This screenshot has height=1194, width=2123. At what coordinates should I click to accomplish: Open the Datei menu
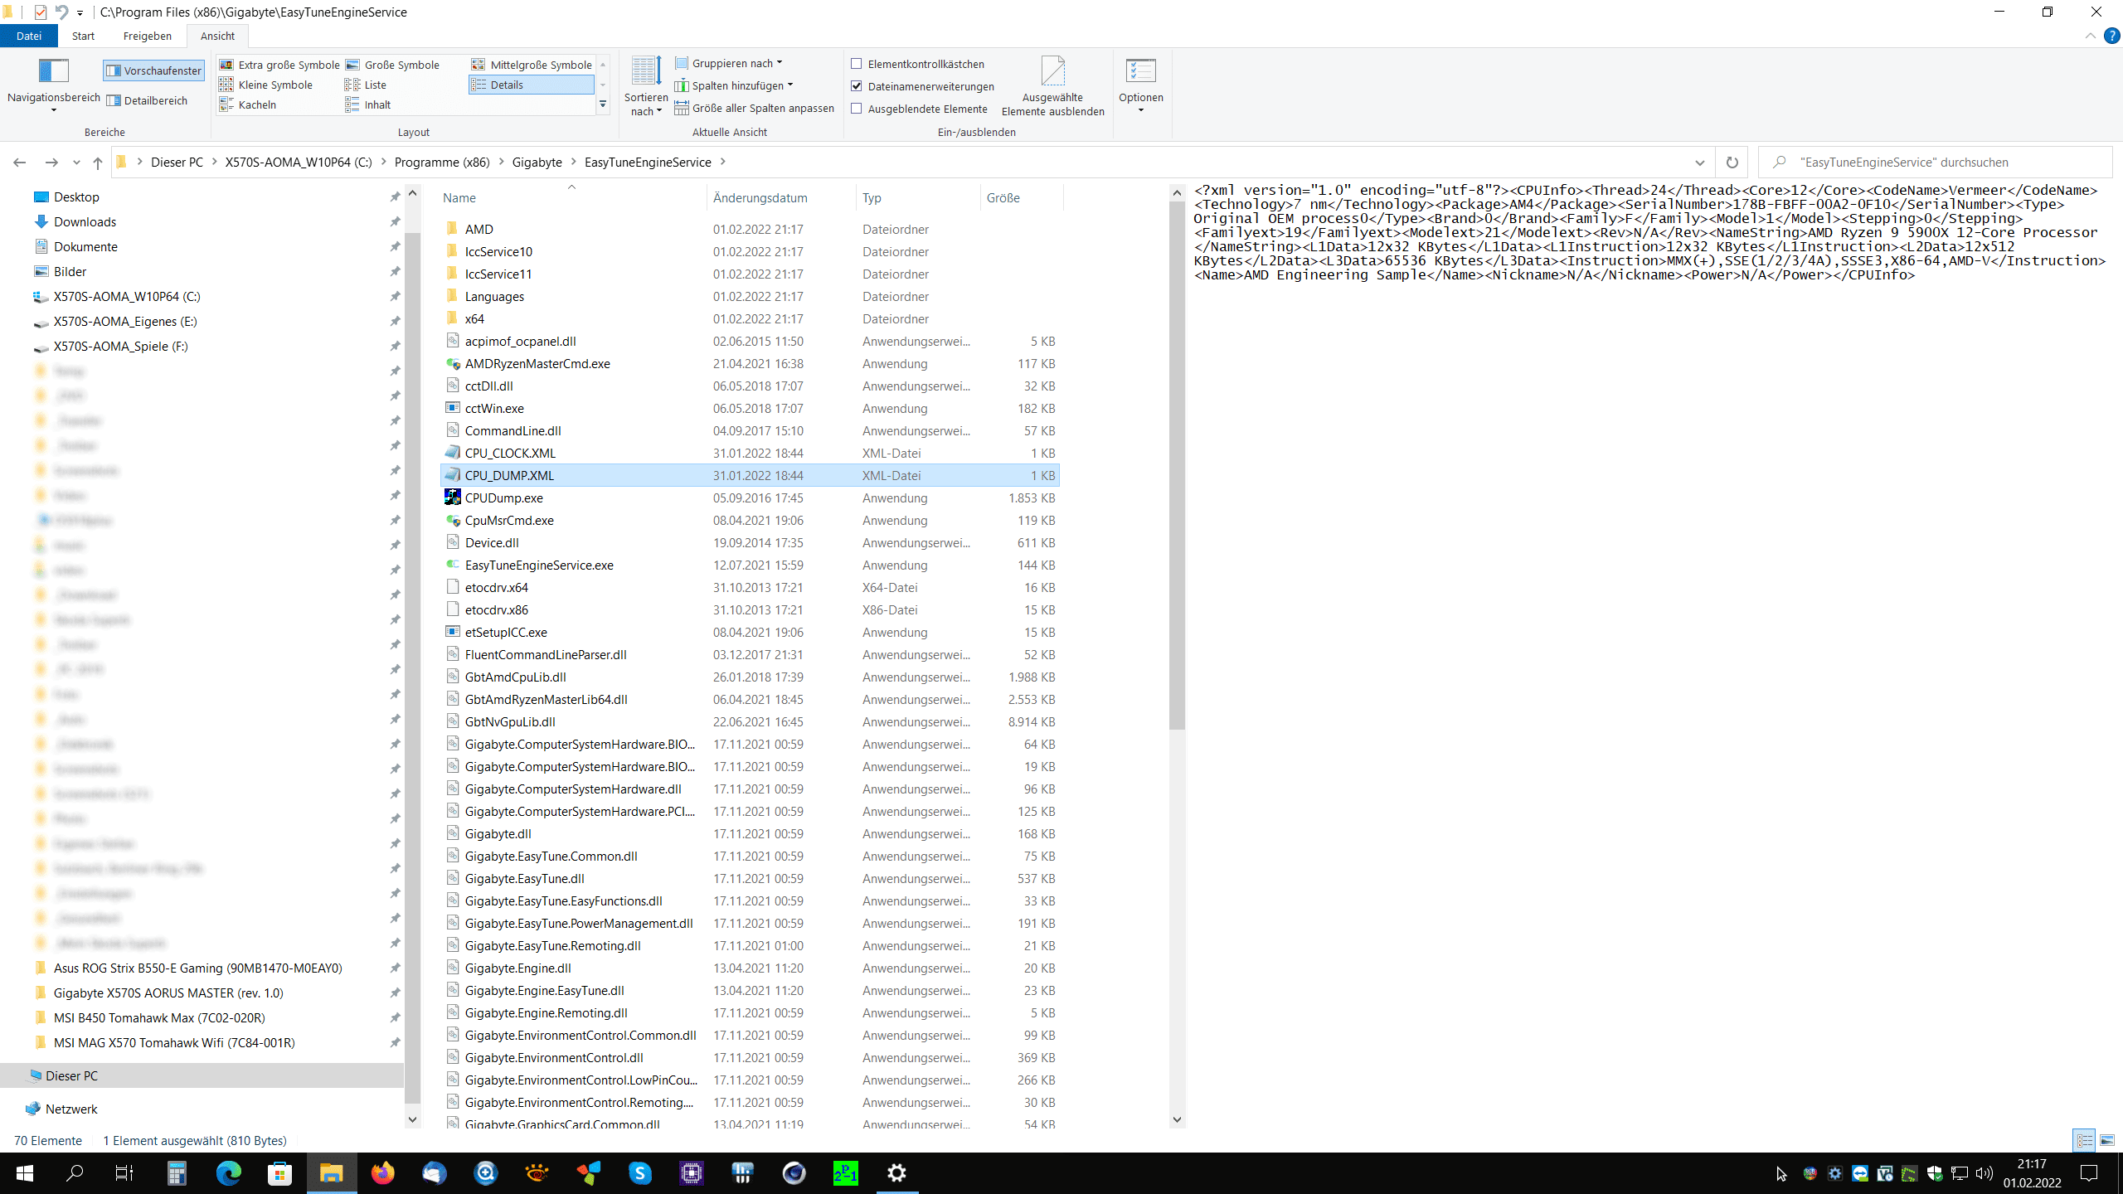click(x=28, y=36)
